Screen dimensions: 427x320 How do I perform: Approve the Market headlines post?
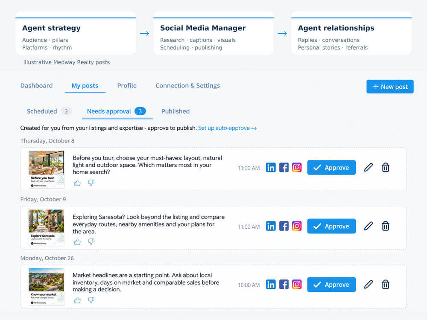[331, 285]
